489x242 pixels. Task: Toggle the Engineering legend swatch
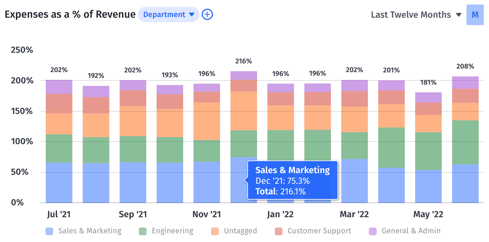click(143, 231)
